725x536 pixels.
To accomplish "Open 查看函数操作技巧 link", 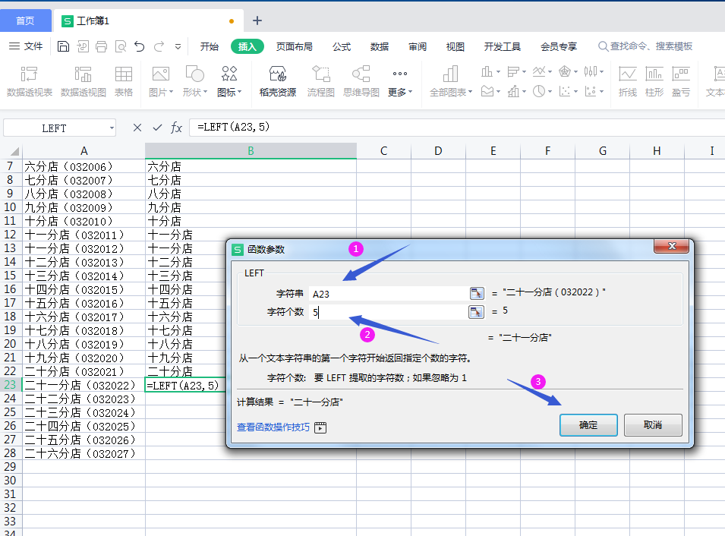I will point(273,427).
